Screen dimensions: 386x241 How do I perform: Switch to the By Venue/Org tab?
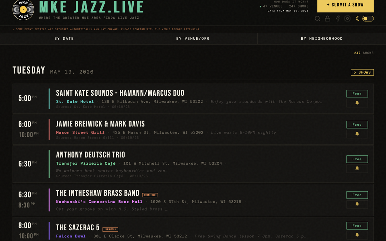[193, 39]
